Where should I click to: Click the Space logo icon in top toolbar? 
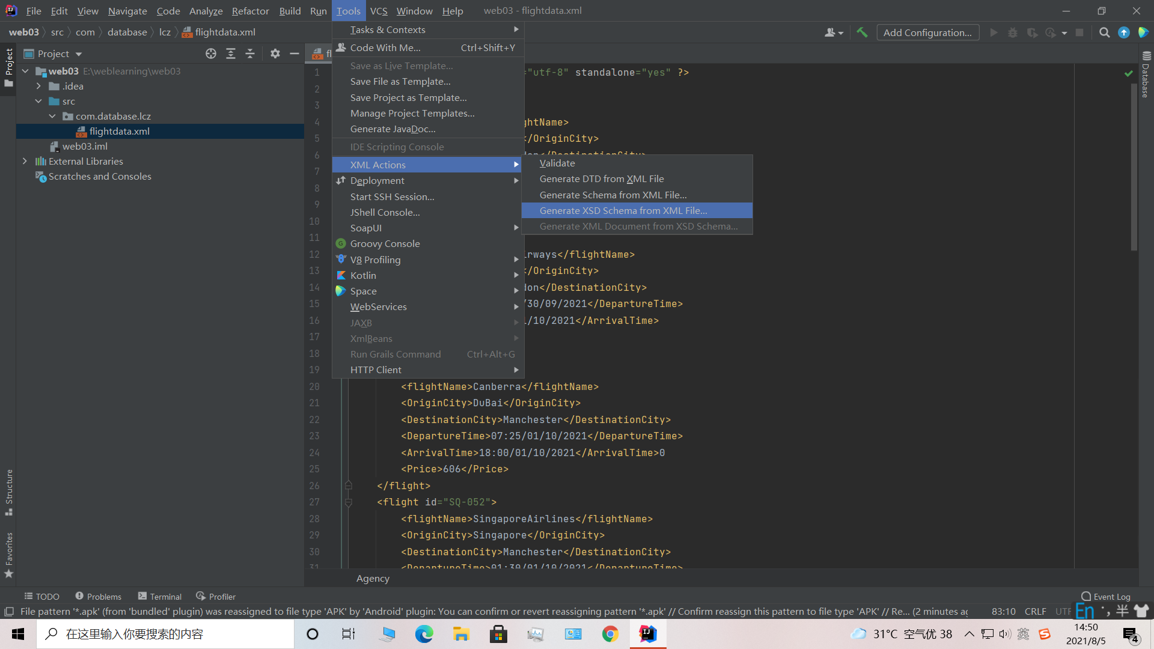point(1143,32)
